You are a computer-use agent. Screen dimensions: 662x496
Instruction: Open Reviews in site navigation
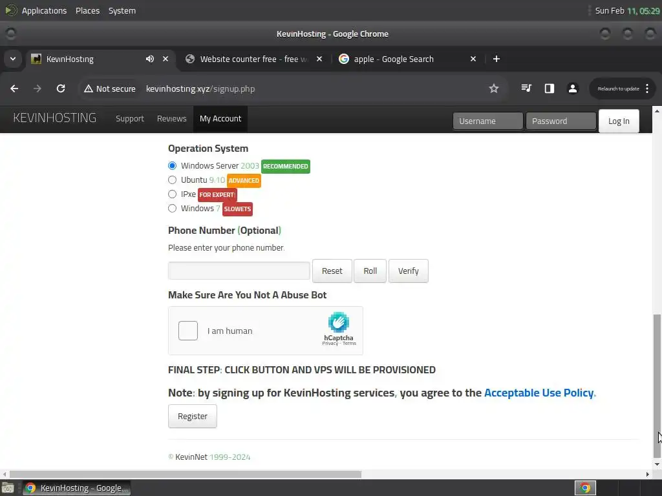tap(171, 119)
